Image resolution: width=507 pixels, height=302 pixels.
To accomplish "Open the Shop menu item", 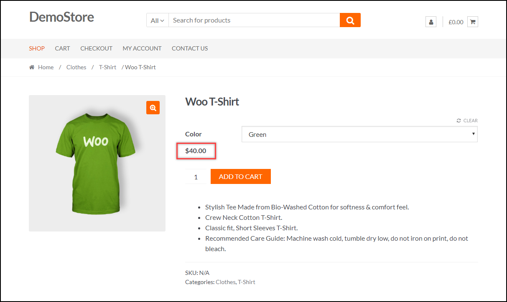I will (37, 48).
